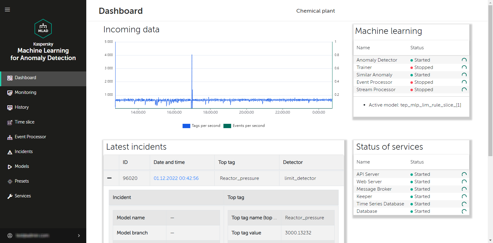The height and width of the screenshot is (243, 493).
Task: Click the Monitoring sidebar icon
Action: pyautogui.click(x=10, y=93)
